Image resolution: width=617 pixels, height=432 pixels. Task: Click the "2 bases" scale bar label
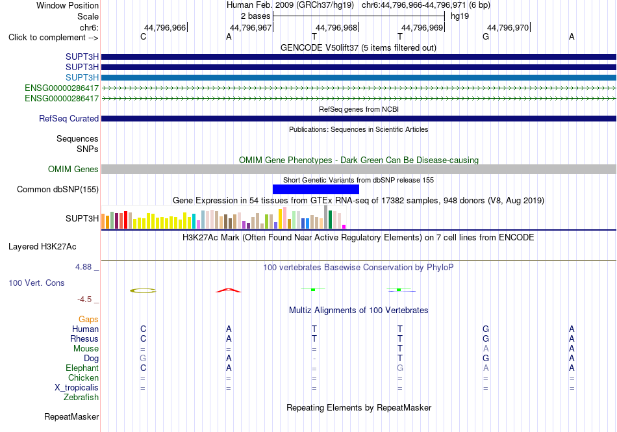pos(255,16)
